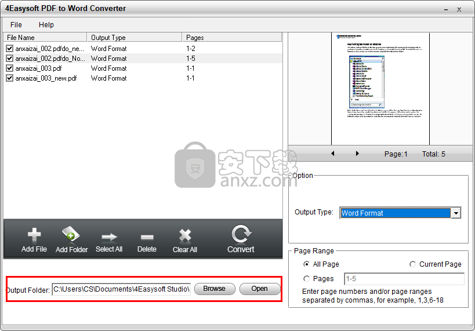Click the Delete minus icon

[x=147, y=237]
